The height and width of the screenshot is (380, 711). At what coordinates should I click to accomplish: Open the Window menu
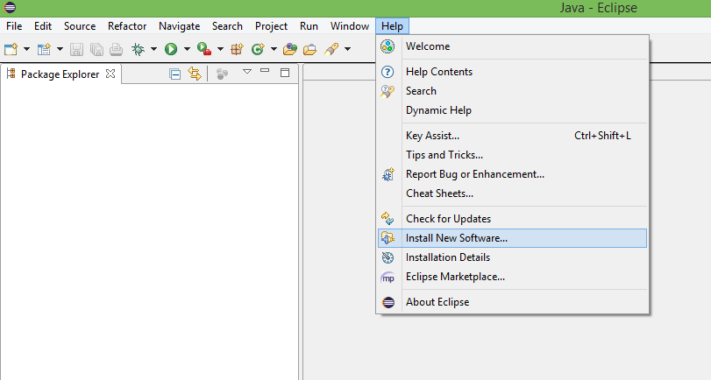(350, 26)
